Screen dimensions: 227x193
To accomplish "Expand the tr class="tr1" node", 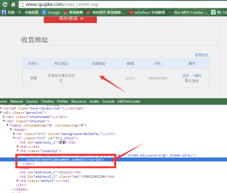I will click(x=14, y=134).
